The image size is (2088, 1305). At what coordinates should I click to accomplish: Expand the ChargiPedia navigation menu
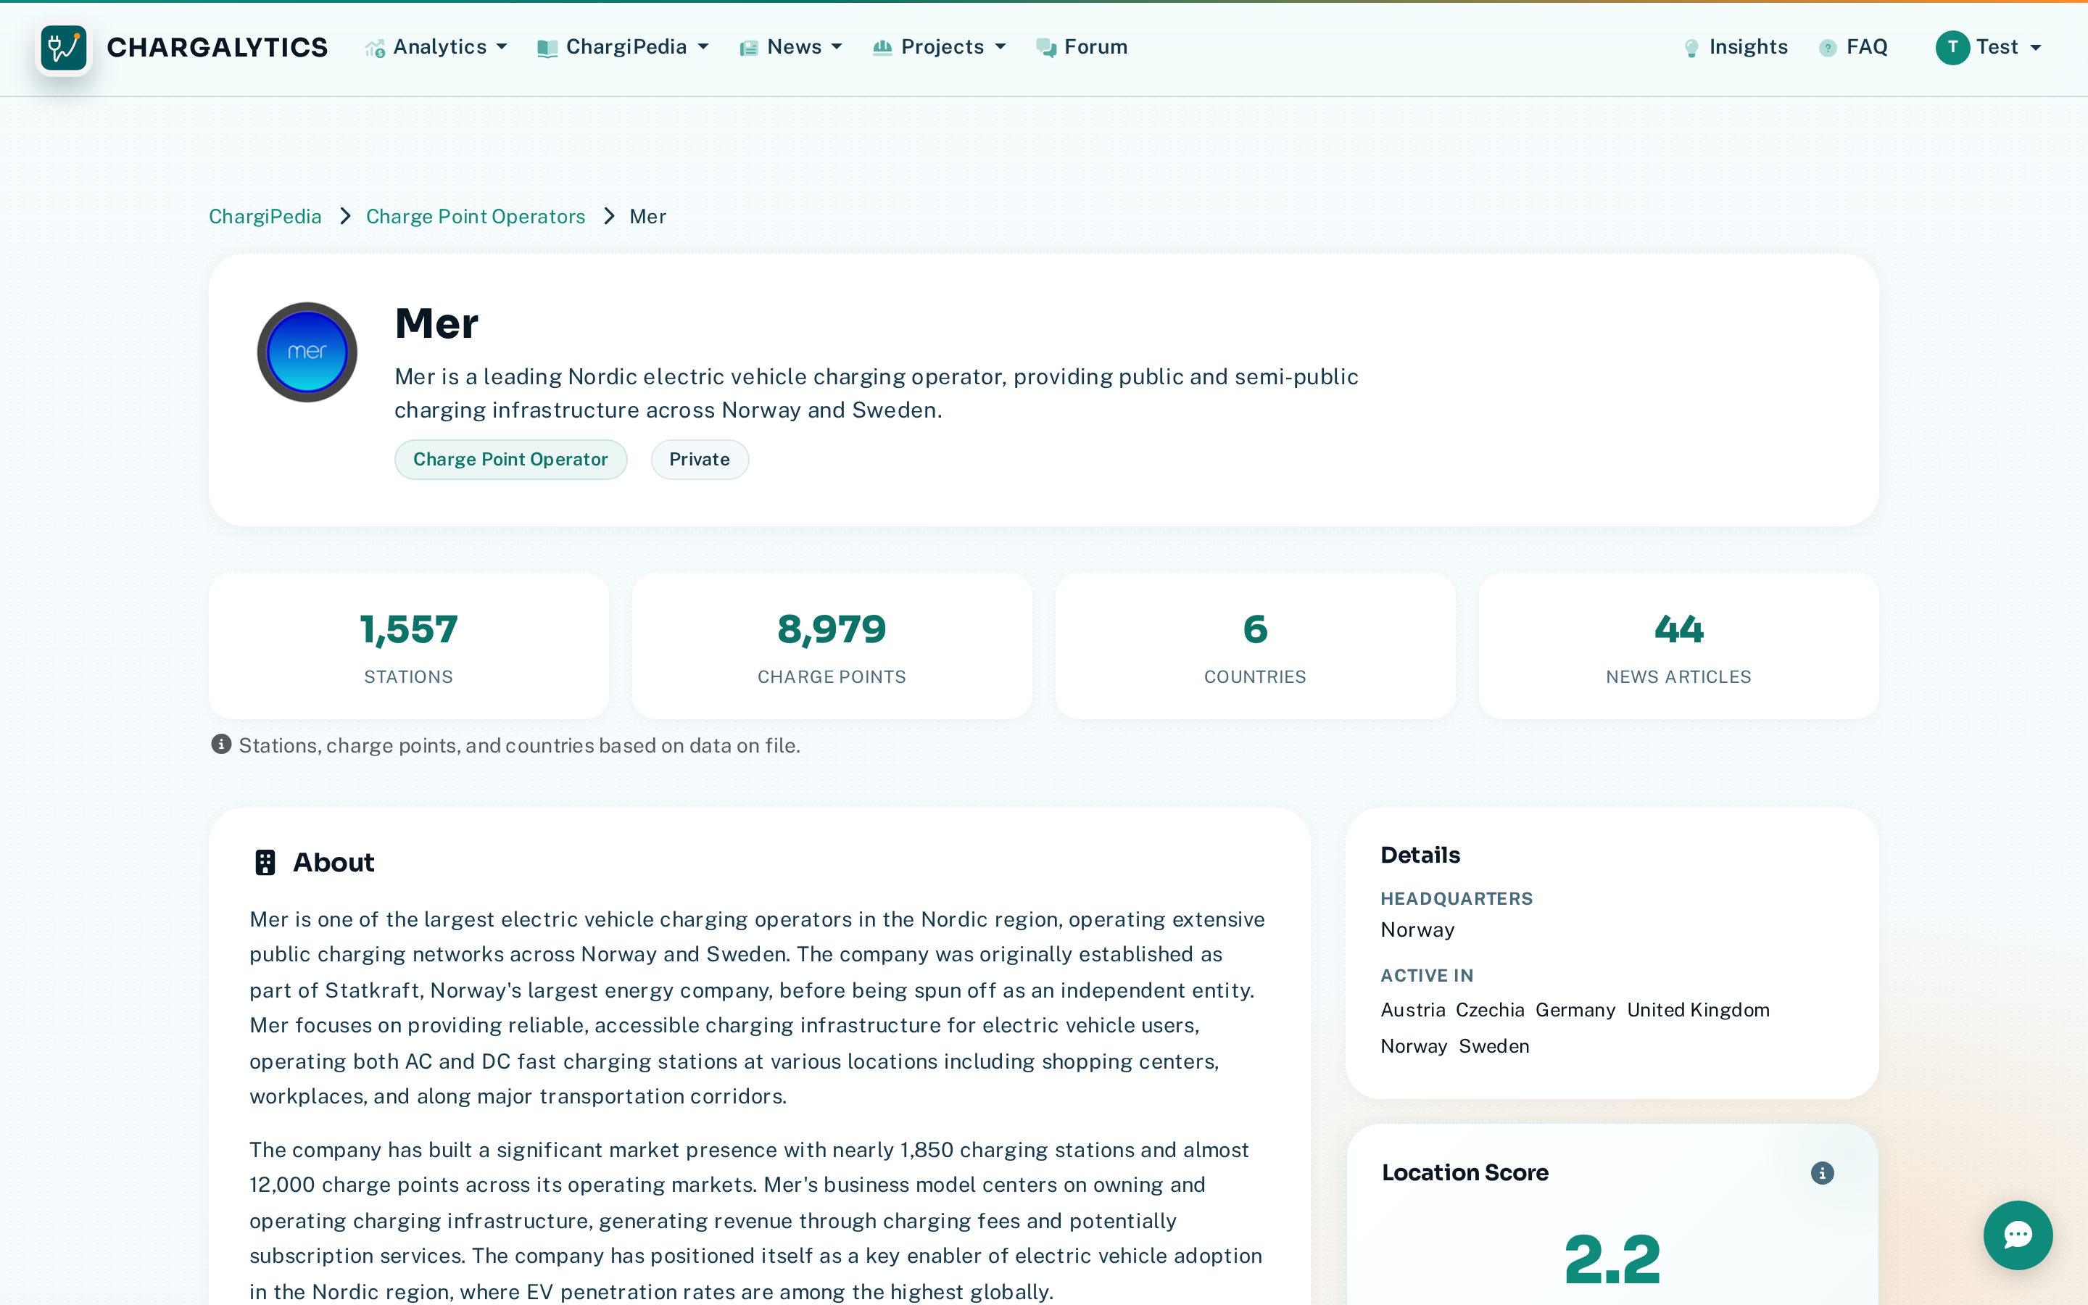623,47
